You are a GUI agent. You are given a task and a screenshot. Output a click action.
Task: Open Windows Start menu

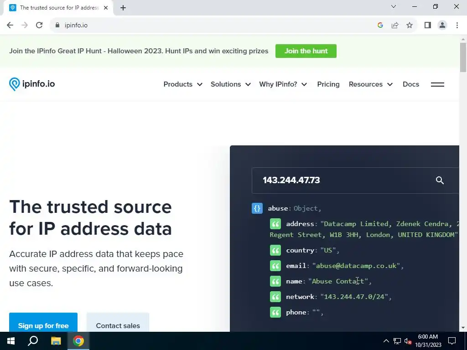(x=11, y=341)
